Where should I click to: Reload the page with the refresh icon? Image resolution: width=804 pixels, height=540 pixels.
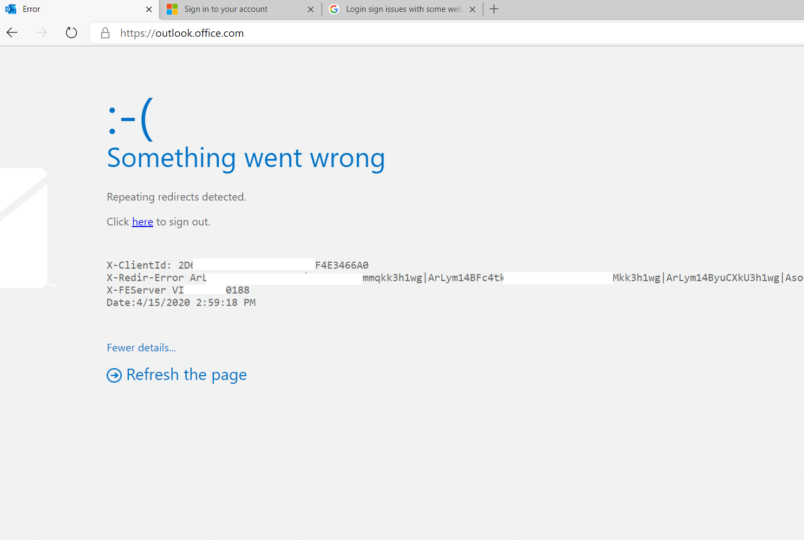(71, 33)
